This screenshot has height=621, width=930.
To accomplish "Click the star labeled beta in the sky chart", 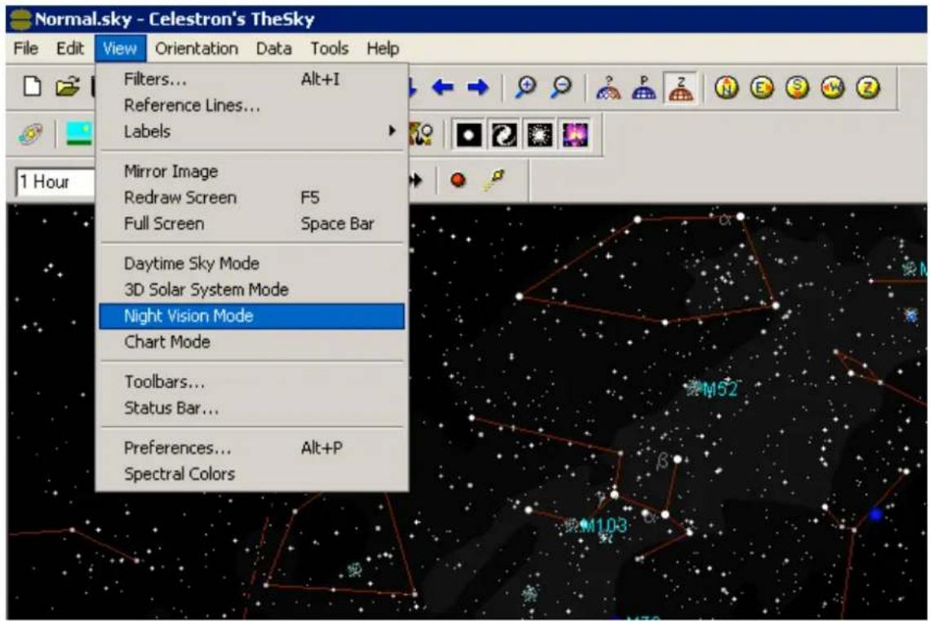I will point(677,460).
